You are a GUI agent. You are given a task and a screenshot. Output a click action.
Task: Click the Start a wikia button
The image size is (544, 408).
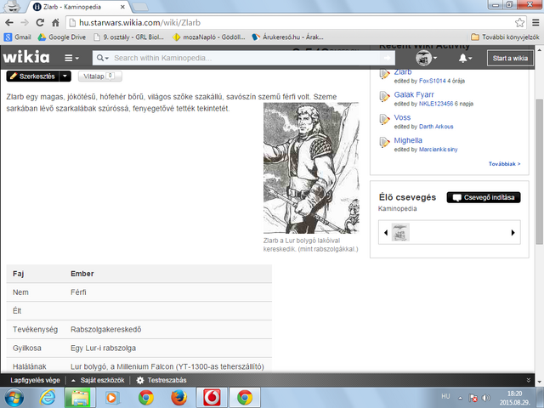(510, 59)
